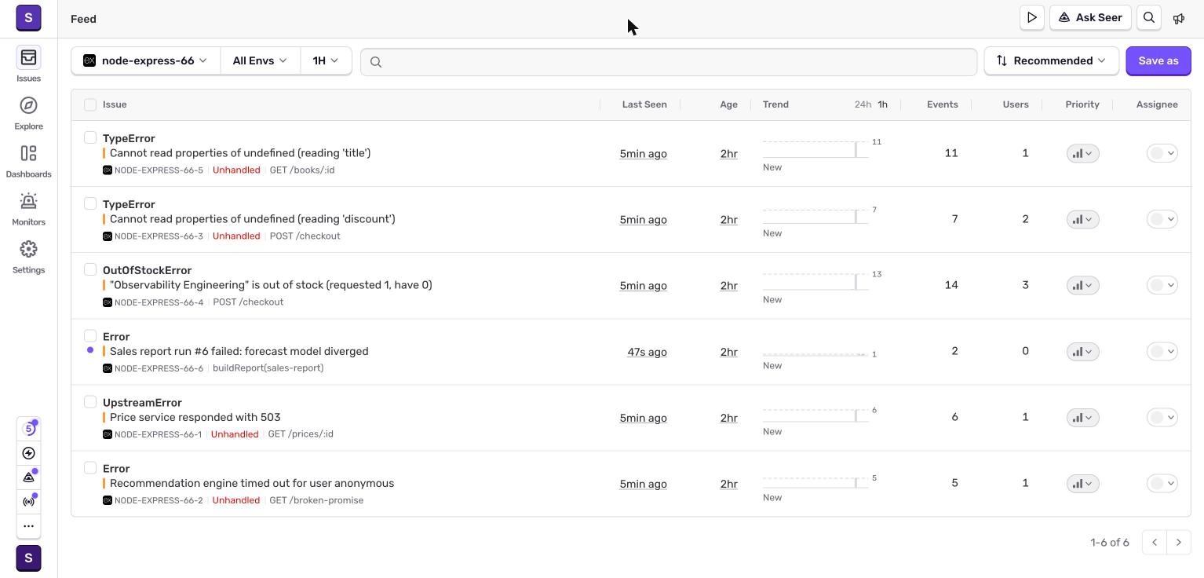Screen dimensions: 1204x578
Task: Open the OutOfStockError issue title
Action: [x=147, y=270]
